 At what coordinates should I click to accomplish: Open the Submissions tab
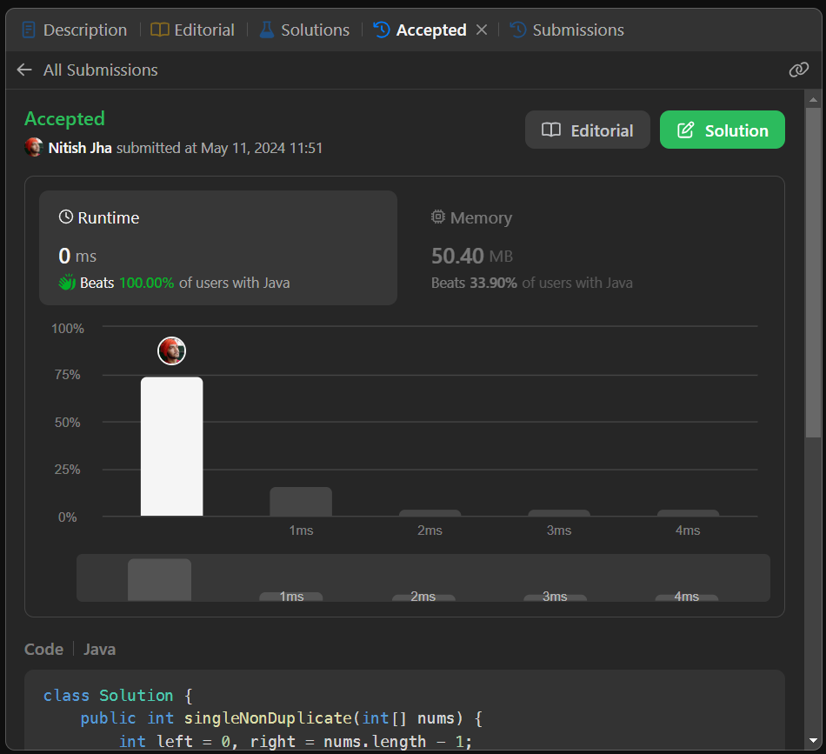click(567, 30)
